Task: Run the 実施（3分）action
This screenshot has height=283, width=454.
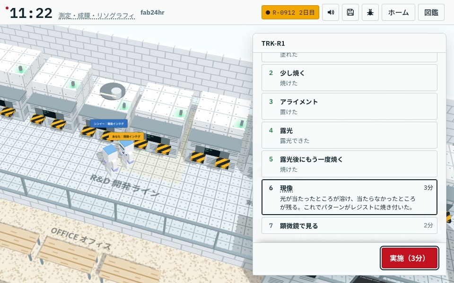Action: (x=409, y=258)
